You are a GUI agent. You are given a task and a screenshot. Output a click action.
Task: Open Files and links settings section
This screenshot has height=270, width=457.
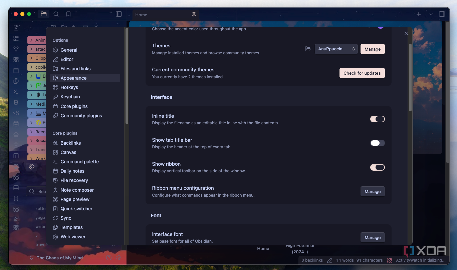click(x=85, y=69)
